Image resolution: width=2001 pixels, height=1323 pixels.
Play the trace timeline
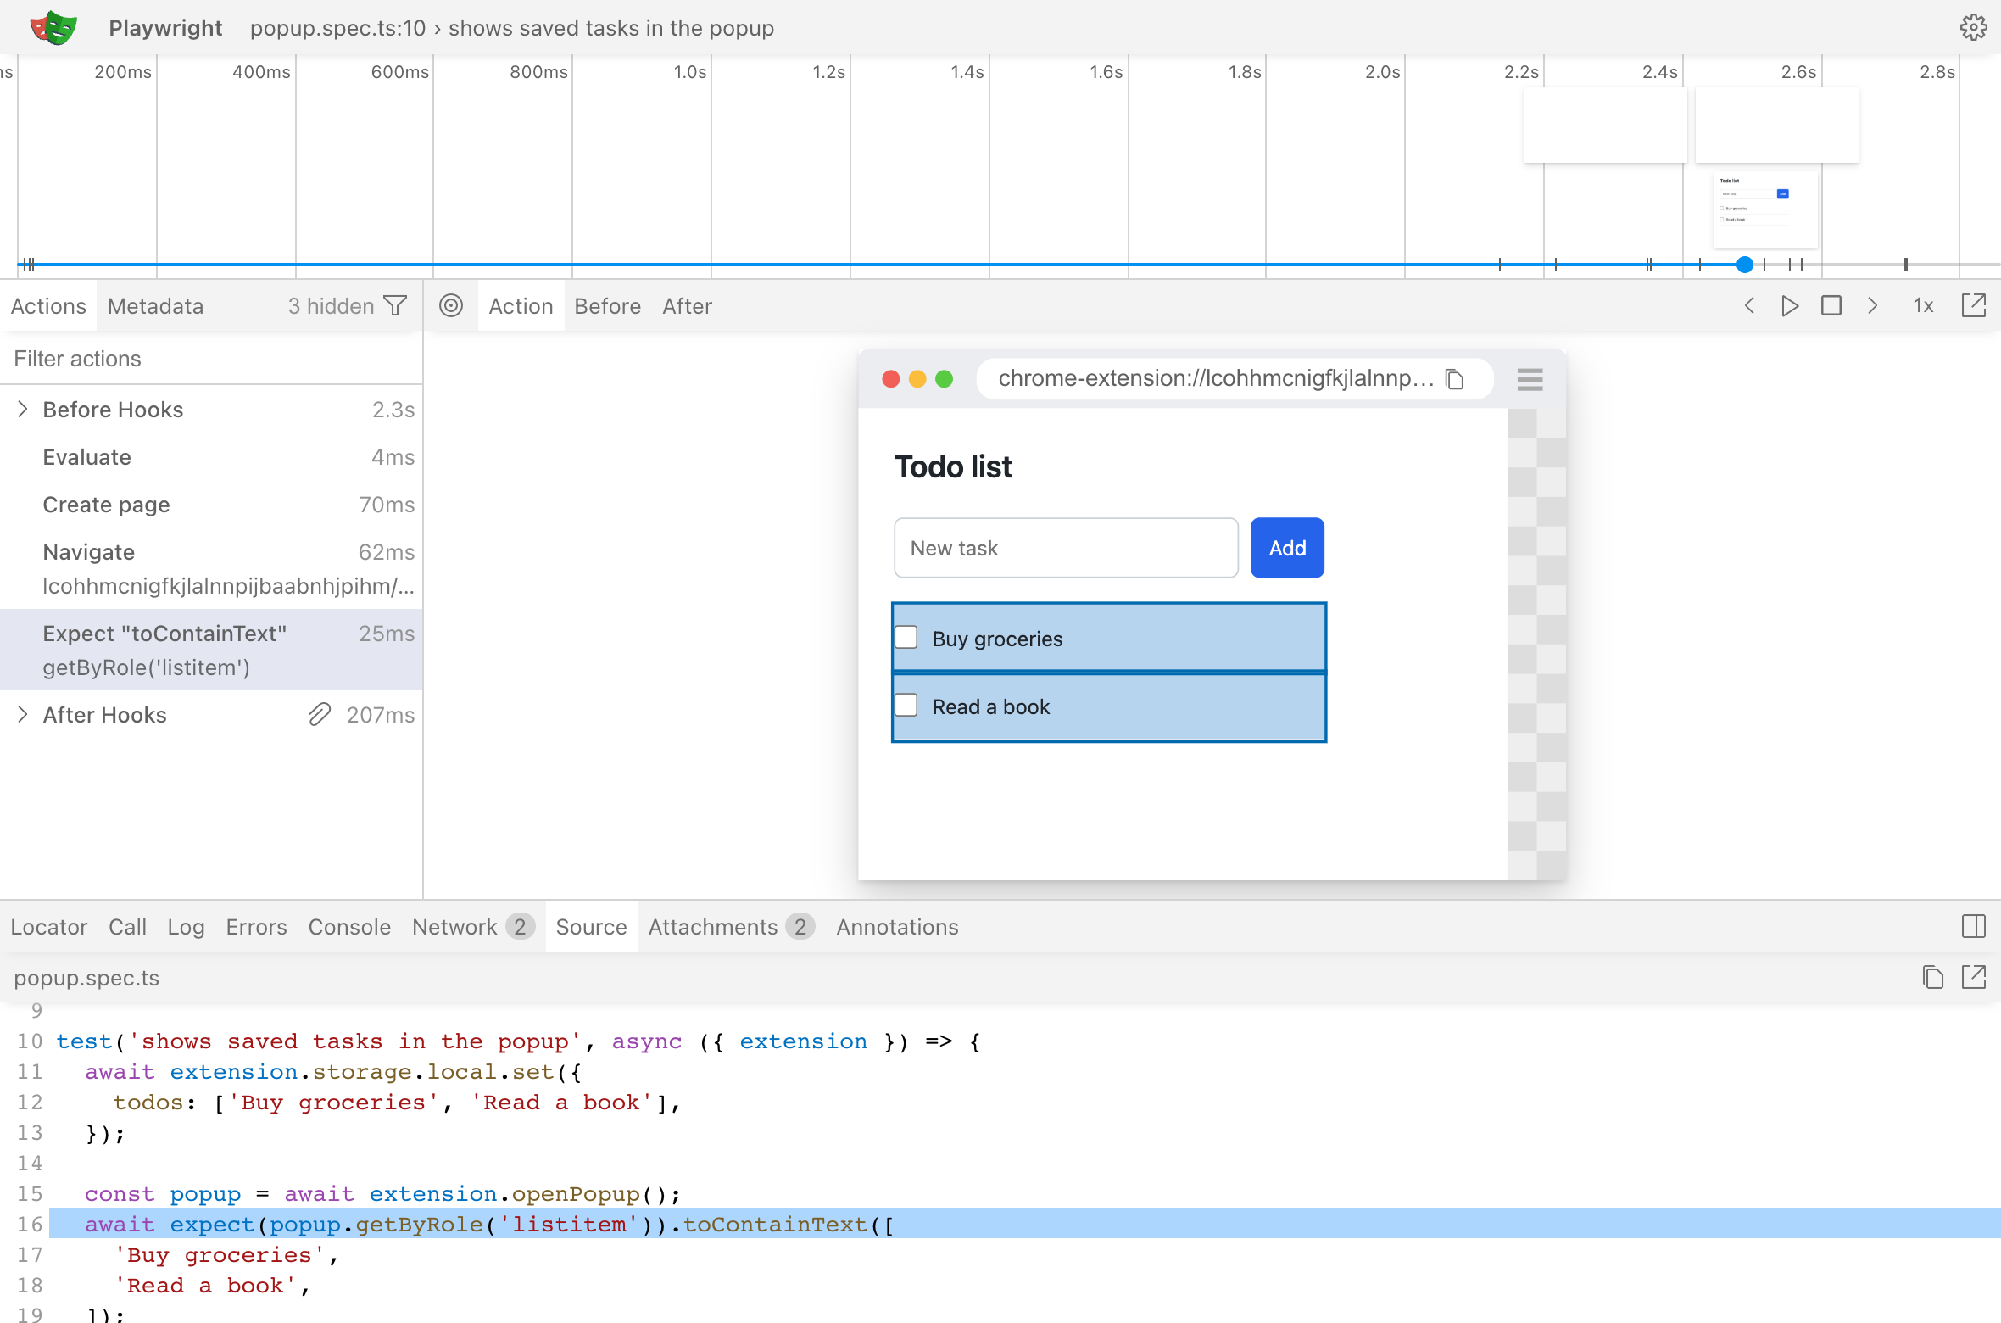tap(1790, 305)
